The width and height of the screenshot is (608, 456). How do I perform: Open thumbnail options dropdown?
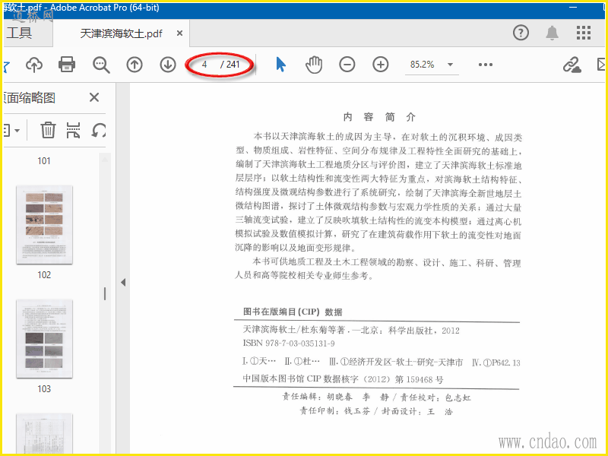(11, 130)
